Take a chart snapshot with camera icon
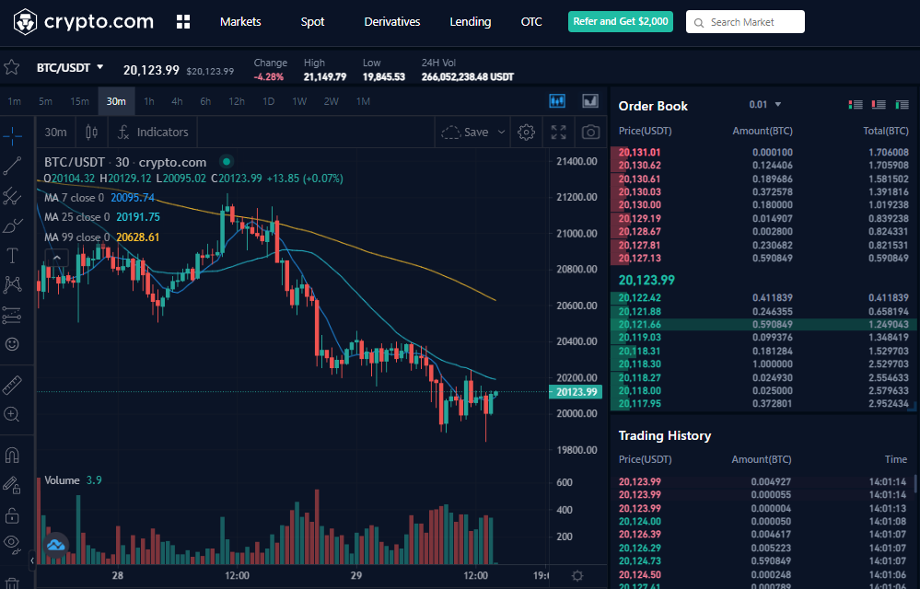Viewport: 920px width, 589px height. [591, 133]
